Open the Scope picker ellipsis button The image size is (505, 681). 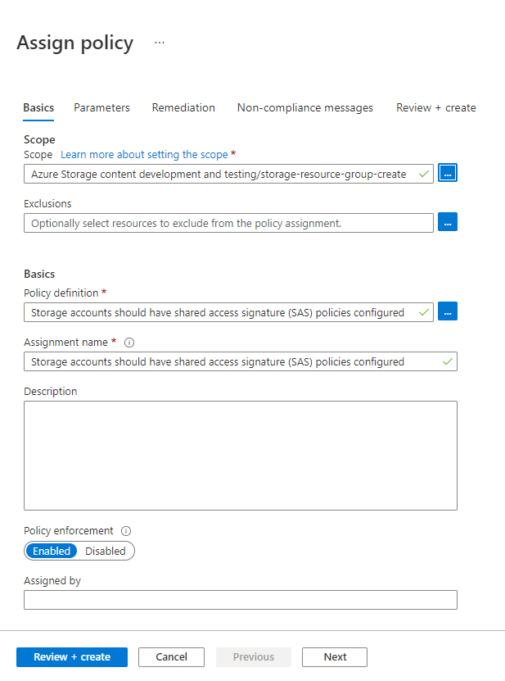coord(448,173)
